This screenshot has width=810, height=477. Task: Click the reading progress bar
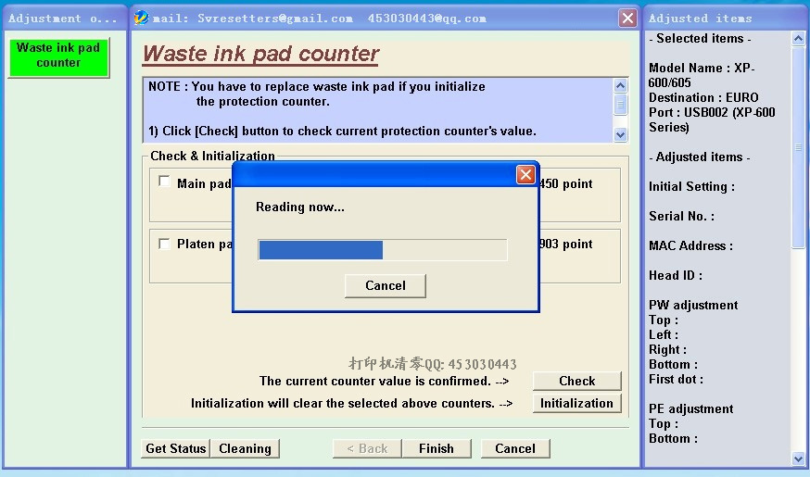tap(382, 250)
